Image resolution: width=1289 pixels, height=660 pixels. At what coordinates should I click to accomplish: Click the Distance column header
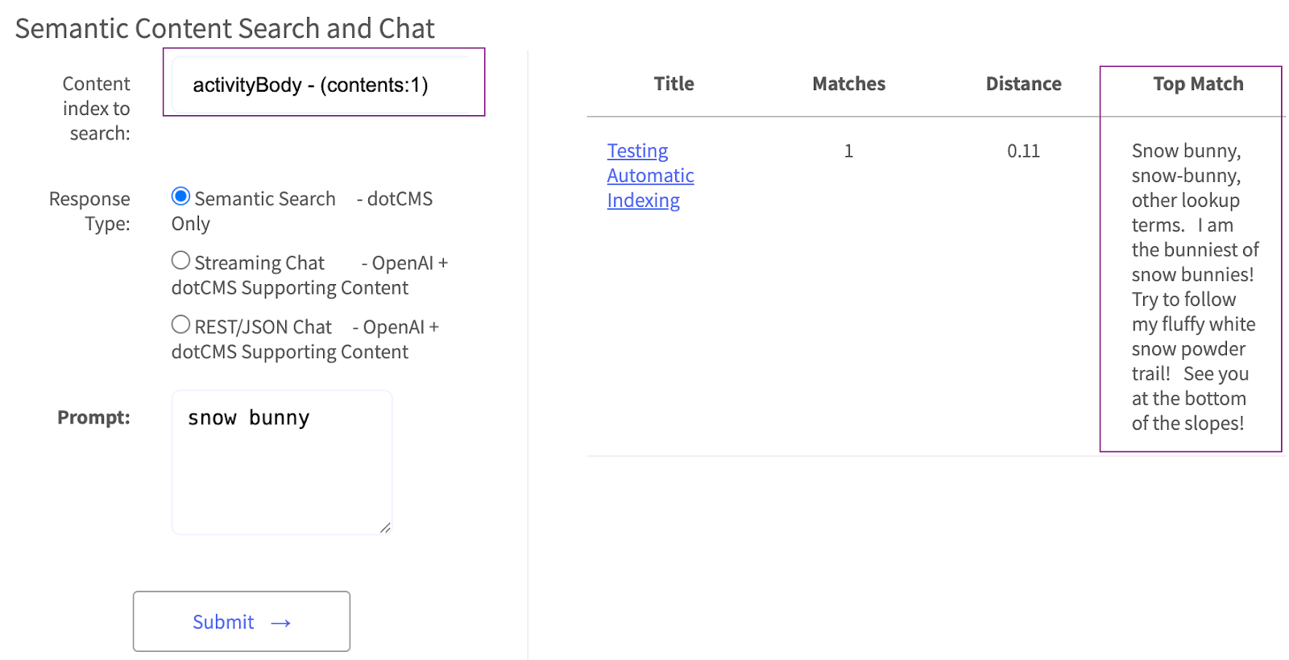coord(1023,84)
